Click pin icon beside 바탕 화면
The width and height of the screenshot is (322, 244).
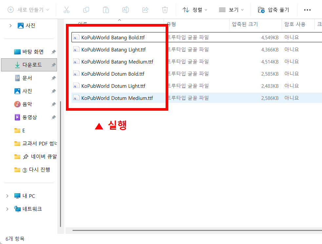pyautogui.click(x=53, y=52)
